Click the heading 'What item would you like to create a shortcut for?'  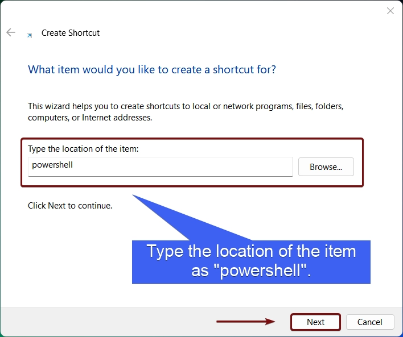(152, 69)
